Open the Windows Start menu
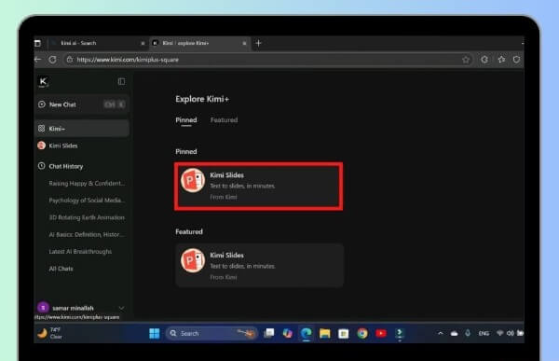Image resolution: width=559 pixels, height=361 pixels. click(x=155, y=333)
